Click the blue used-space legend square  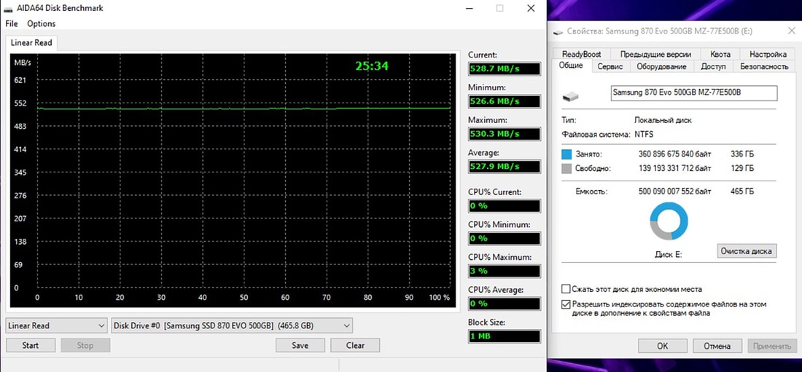point(567,154)
